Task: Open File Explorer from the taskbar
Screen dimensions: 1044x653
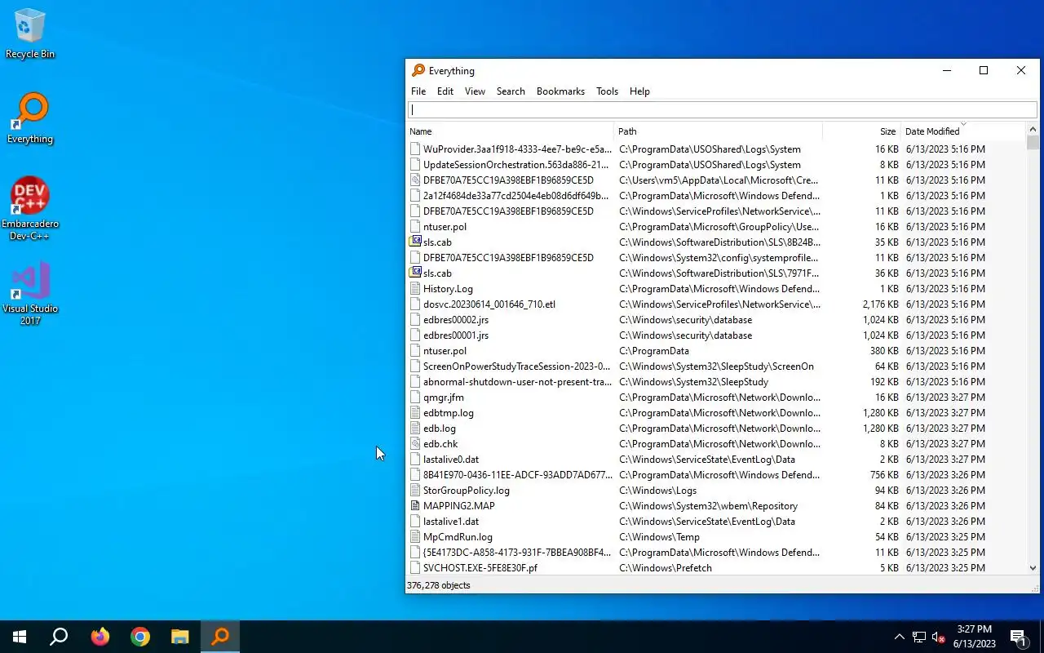Action: [180, 637]
